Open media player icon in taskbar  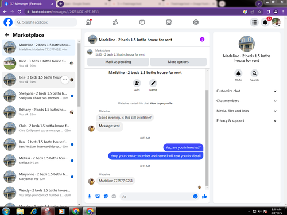pyautogui.click(x=61, y=211)
